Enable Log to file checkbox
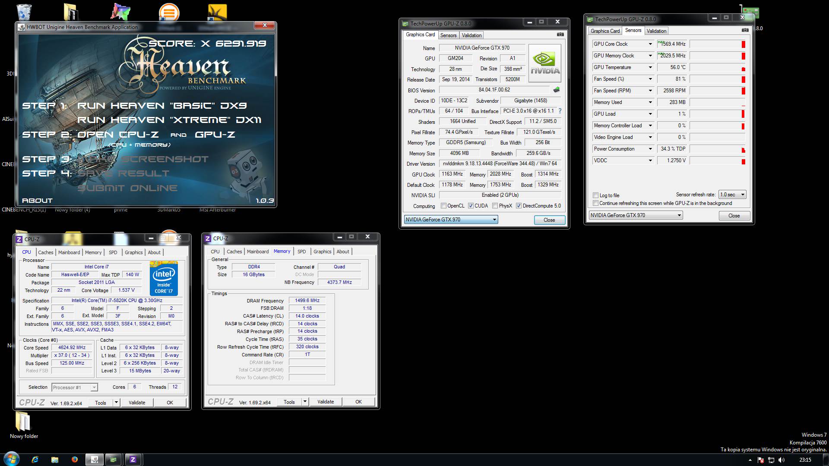The width and height of the screenshot is (829, 466). pyautogui.click(x=596, y=195)
